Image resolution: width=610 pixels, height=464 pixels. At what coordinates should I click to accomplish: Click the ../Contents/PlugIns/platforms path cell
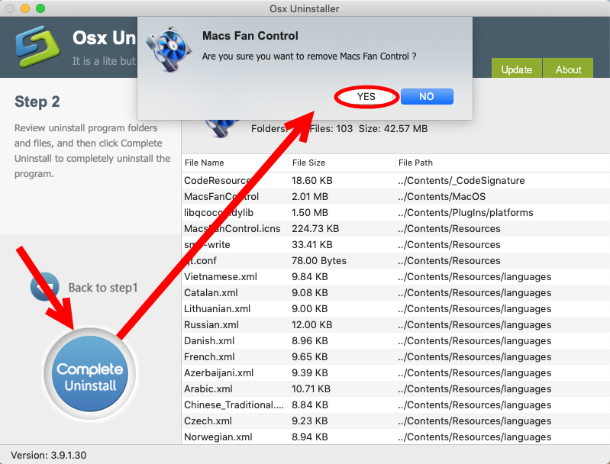pos(466,212)
